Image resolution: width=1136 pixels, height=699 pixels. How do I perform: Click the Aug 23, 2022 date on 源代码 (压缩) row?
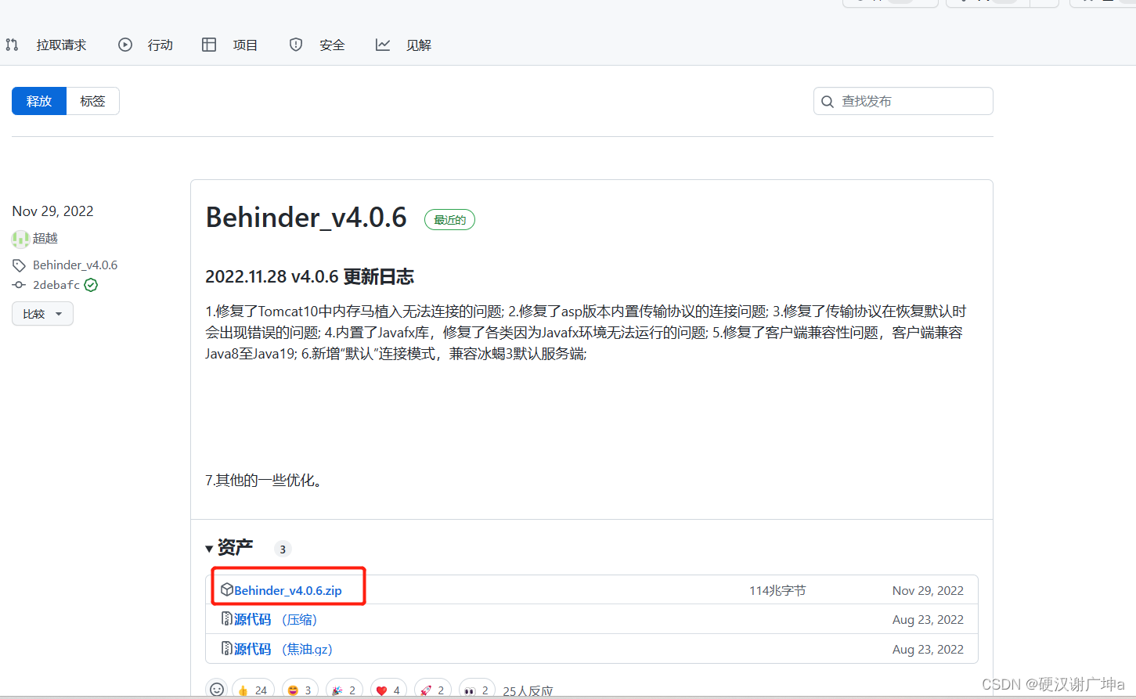tap(928, 620)
